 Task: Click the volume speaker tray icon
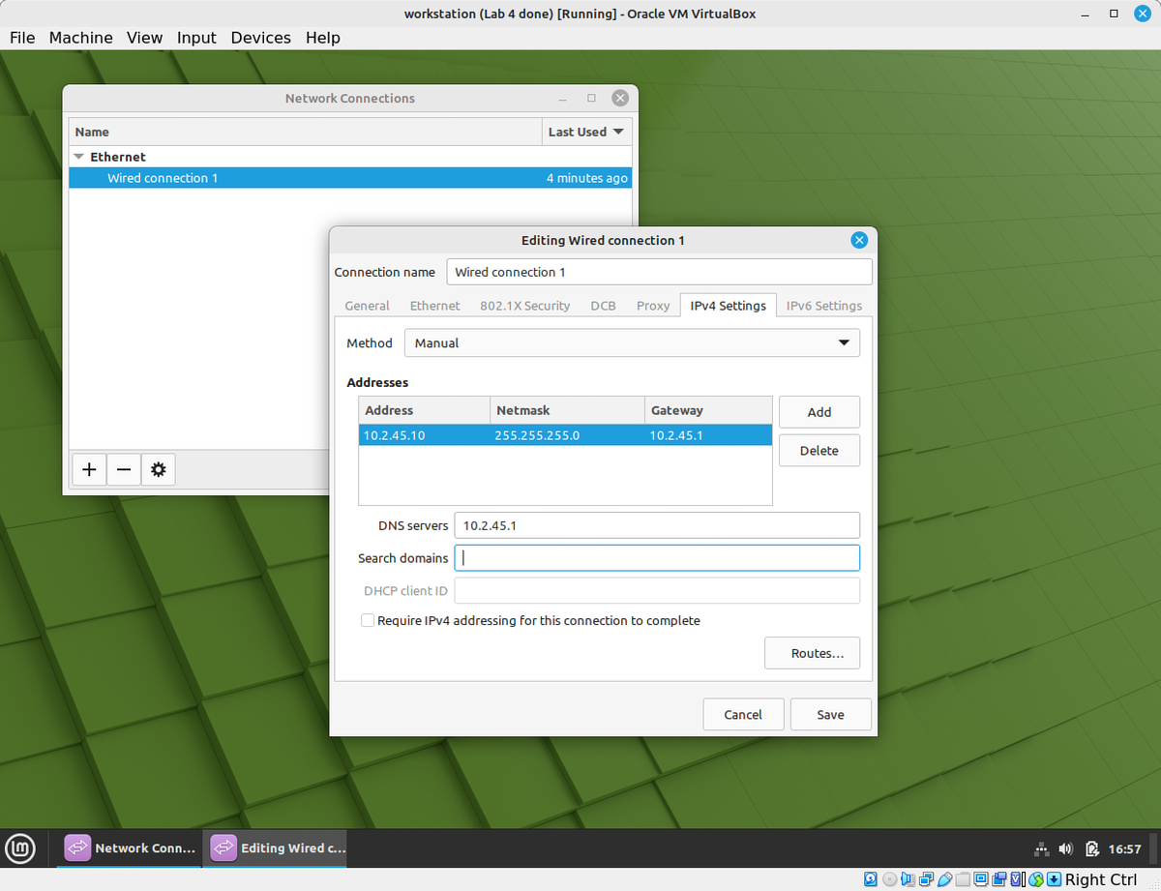click(1066, 849)
